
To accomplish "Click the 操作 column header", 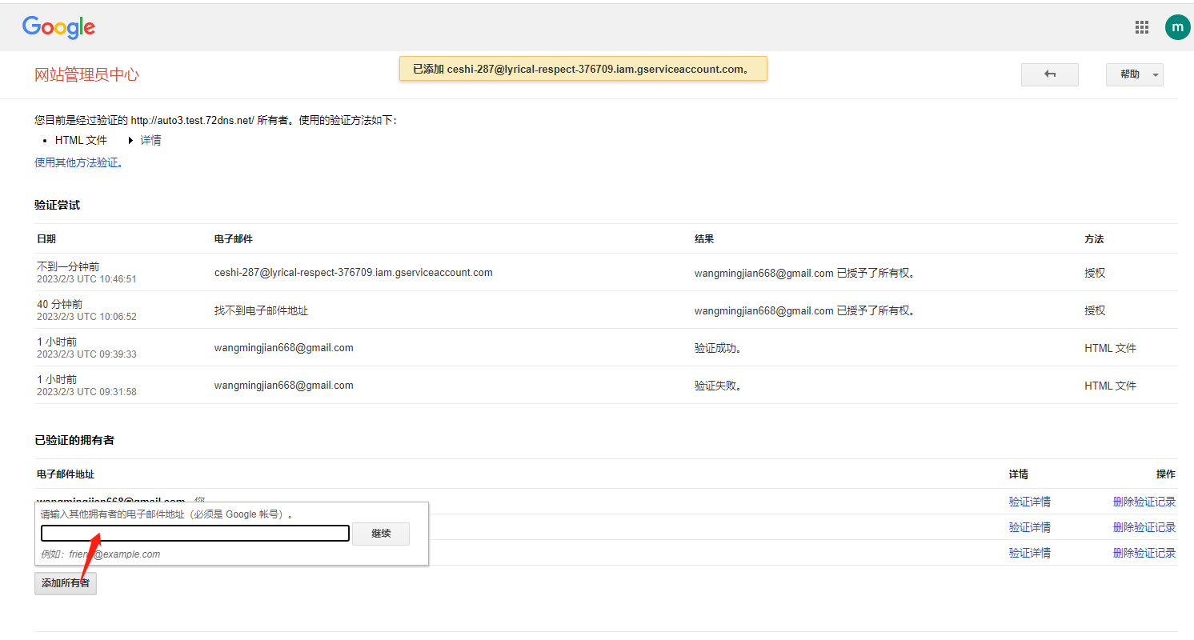I will [1166, 474].
